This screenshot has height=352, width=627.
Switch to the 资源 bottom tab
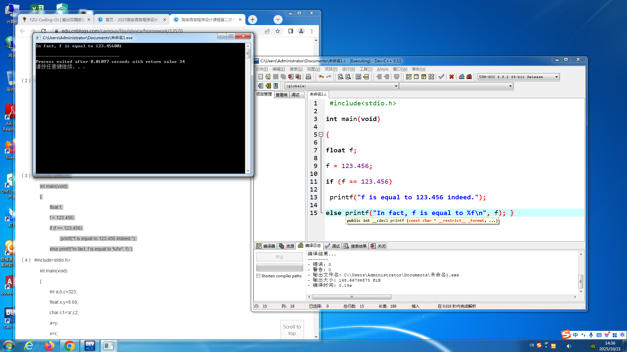[x=287, y=246]
